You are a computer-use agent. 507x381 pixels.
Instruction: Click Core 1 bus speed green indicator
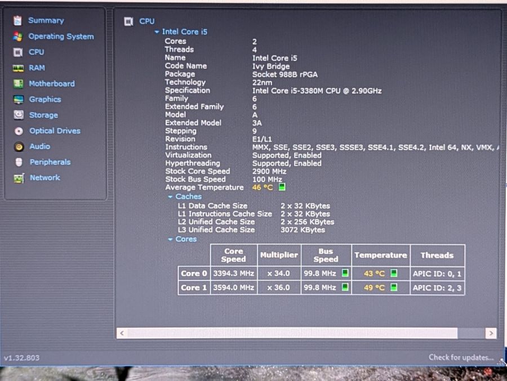click(345, 287)
